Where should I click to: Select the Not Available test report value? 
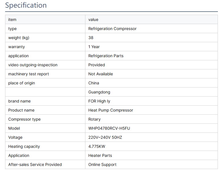click(100, 74)
